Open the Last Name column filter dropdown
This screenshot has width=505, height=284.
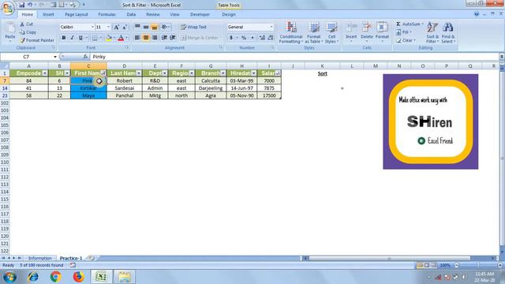click(139, 73)
